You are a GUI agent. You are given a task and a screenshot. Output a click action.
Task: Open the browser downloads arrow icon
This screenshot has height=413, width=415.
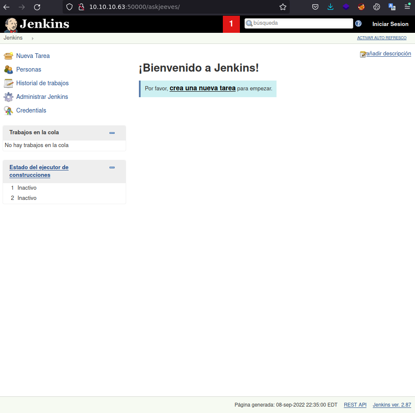point(330,7)
